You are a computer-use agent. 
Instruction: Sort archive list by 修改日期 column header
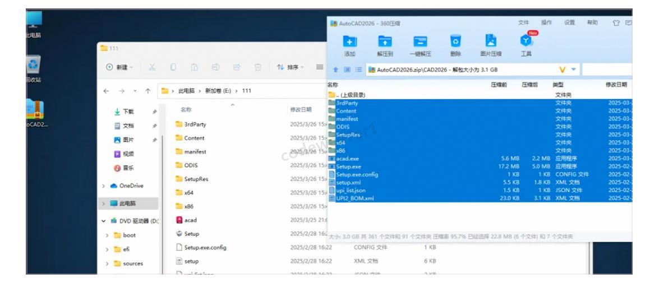(x=616, y=85)
